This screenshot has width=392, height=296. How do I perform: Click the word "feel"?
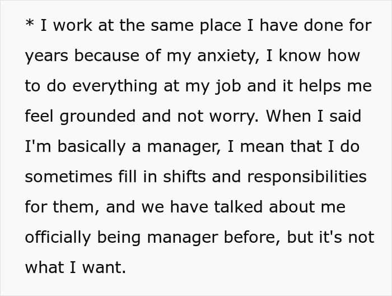39,117
